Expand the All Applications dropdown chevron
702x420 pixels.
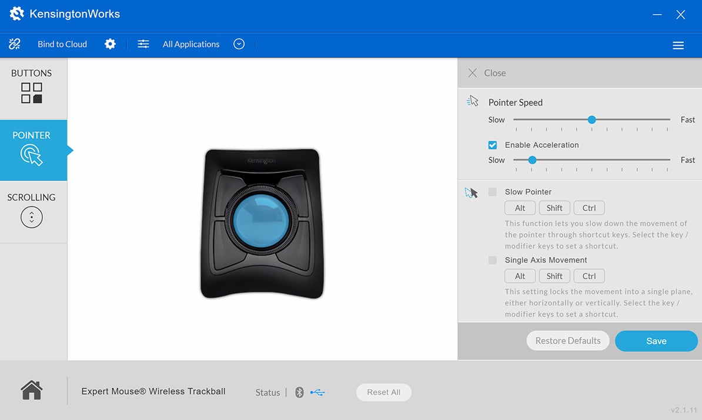click(x=239, y=44)
